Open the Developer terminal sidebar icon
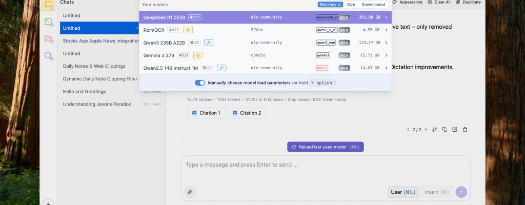 [x=48, y=22]
